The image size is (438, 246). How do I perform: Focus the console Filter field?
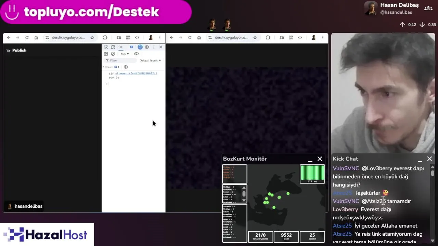pos(120,60)
